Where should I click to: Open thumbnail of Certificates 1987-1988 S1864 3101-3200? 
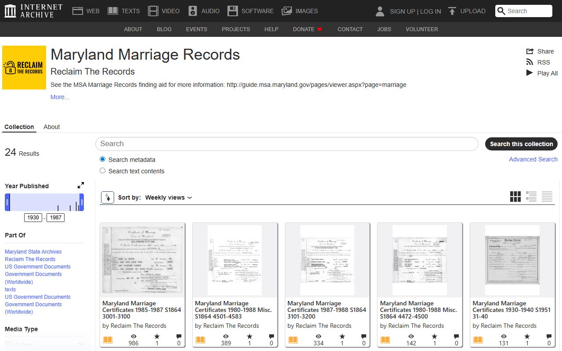point(328,259)
